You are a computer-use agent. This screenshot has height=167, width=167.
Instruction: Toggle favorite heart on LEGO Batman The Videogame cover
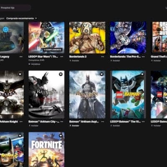point(142,74)
